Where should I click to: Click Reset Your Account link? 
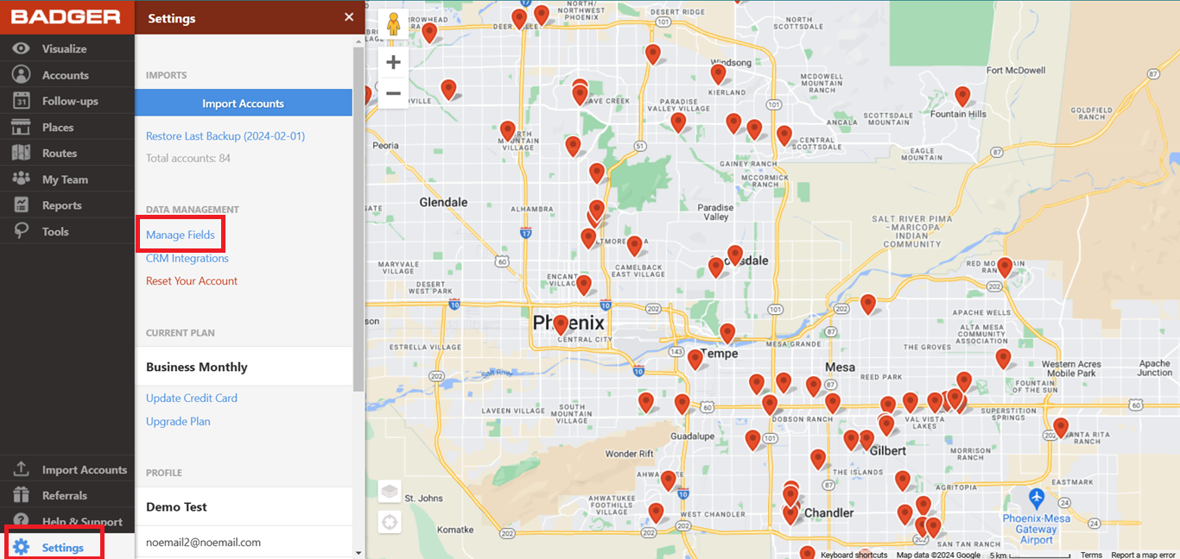(x=192, y=280)
